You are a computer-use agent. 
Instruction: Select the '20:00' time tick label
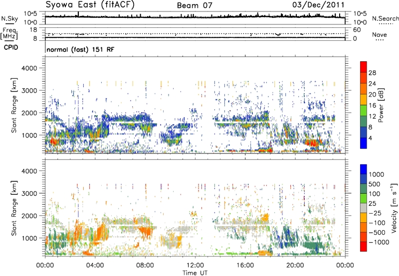pyautogui.click(x=295, y=266)
